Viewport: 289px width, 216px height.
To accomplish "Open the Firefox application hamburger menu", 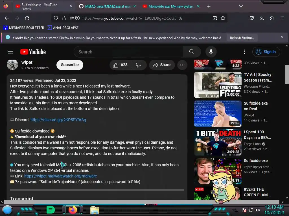I will [282, 18].
